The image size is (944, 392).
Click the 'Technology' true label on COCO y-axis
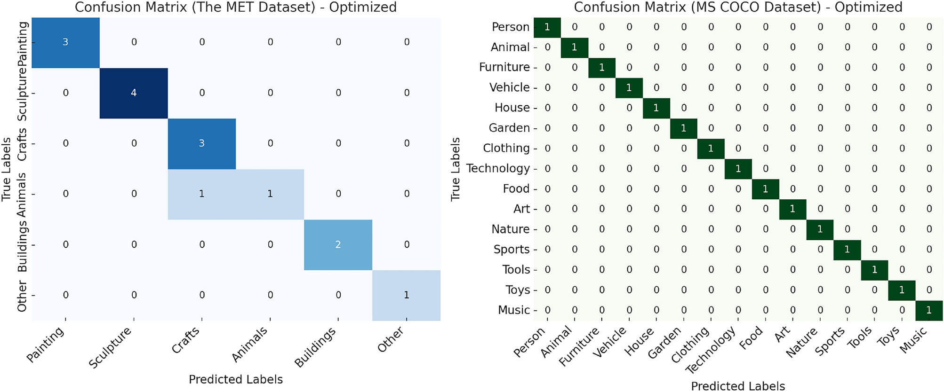pos(498,169)
